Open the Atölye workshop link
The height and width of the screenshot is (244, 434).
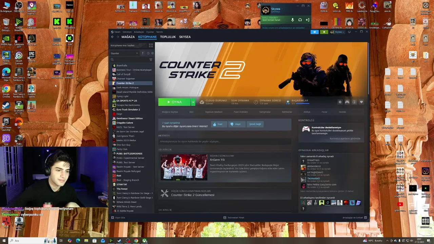point(307,112)
